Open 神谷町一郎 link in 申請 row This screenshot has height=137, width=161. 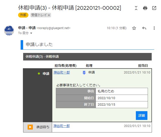(62, 73)
